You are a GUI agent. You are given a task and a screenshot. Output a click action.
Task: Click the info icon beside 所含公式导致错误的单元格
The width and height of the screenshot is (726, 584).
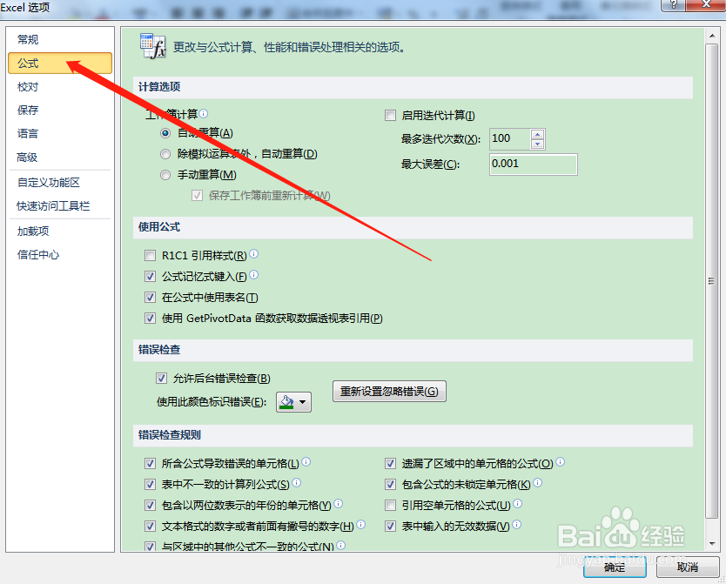(x=306, y=463)
